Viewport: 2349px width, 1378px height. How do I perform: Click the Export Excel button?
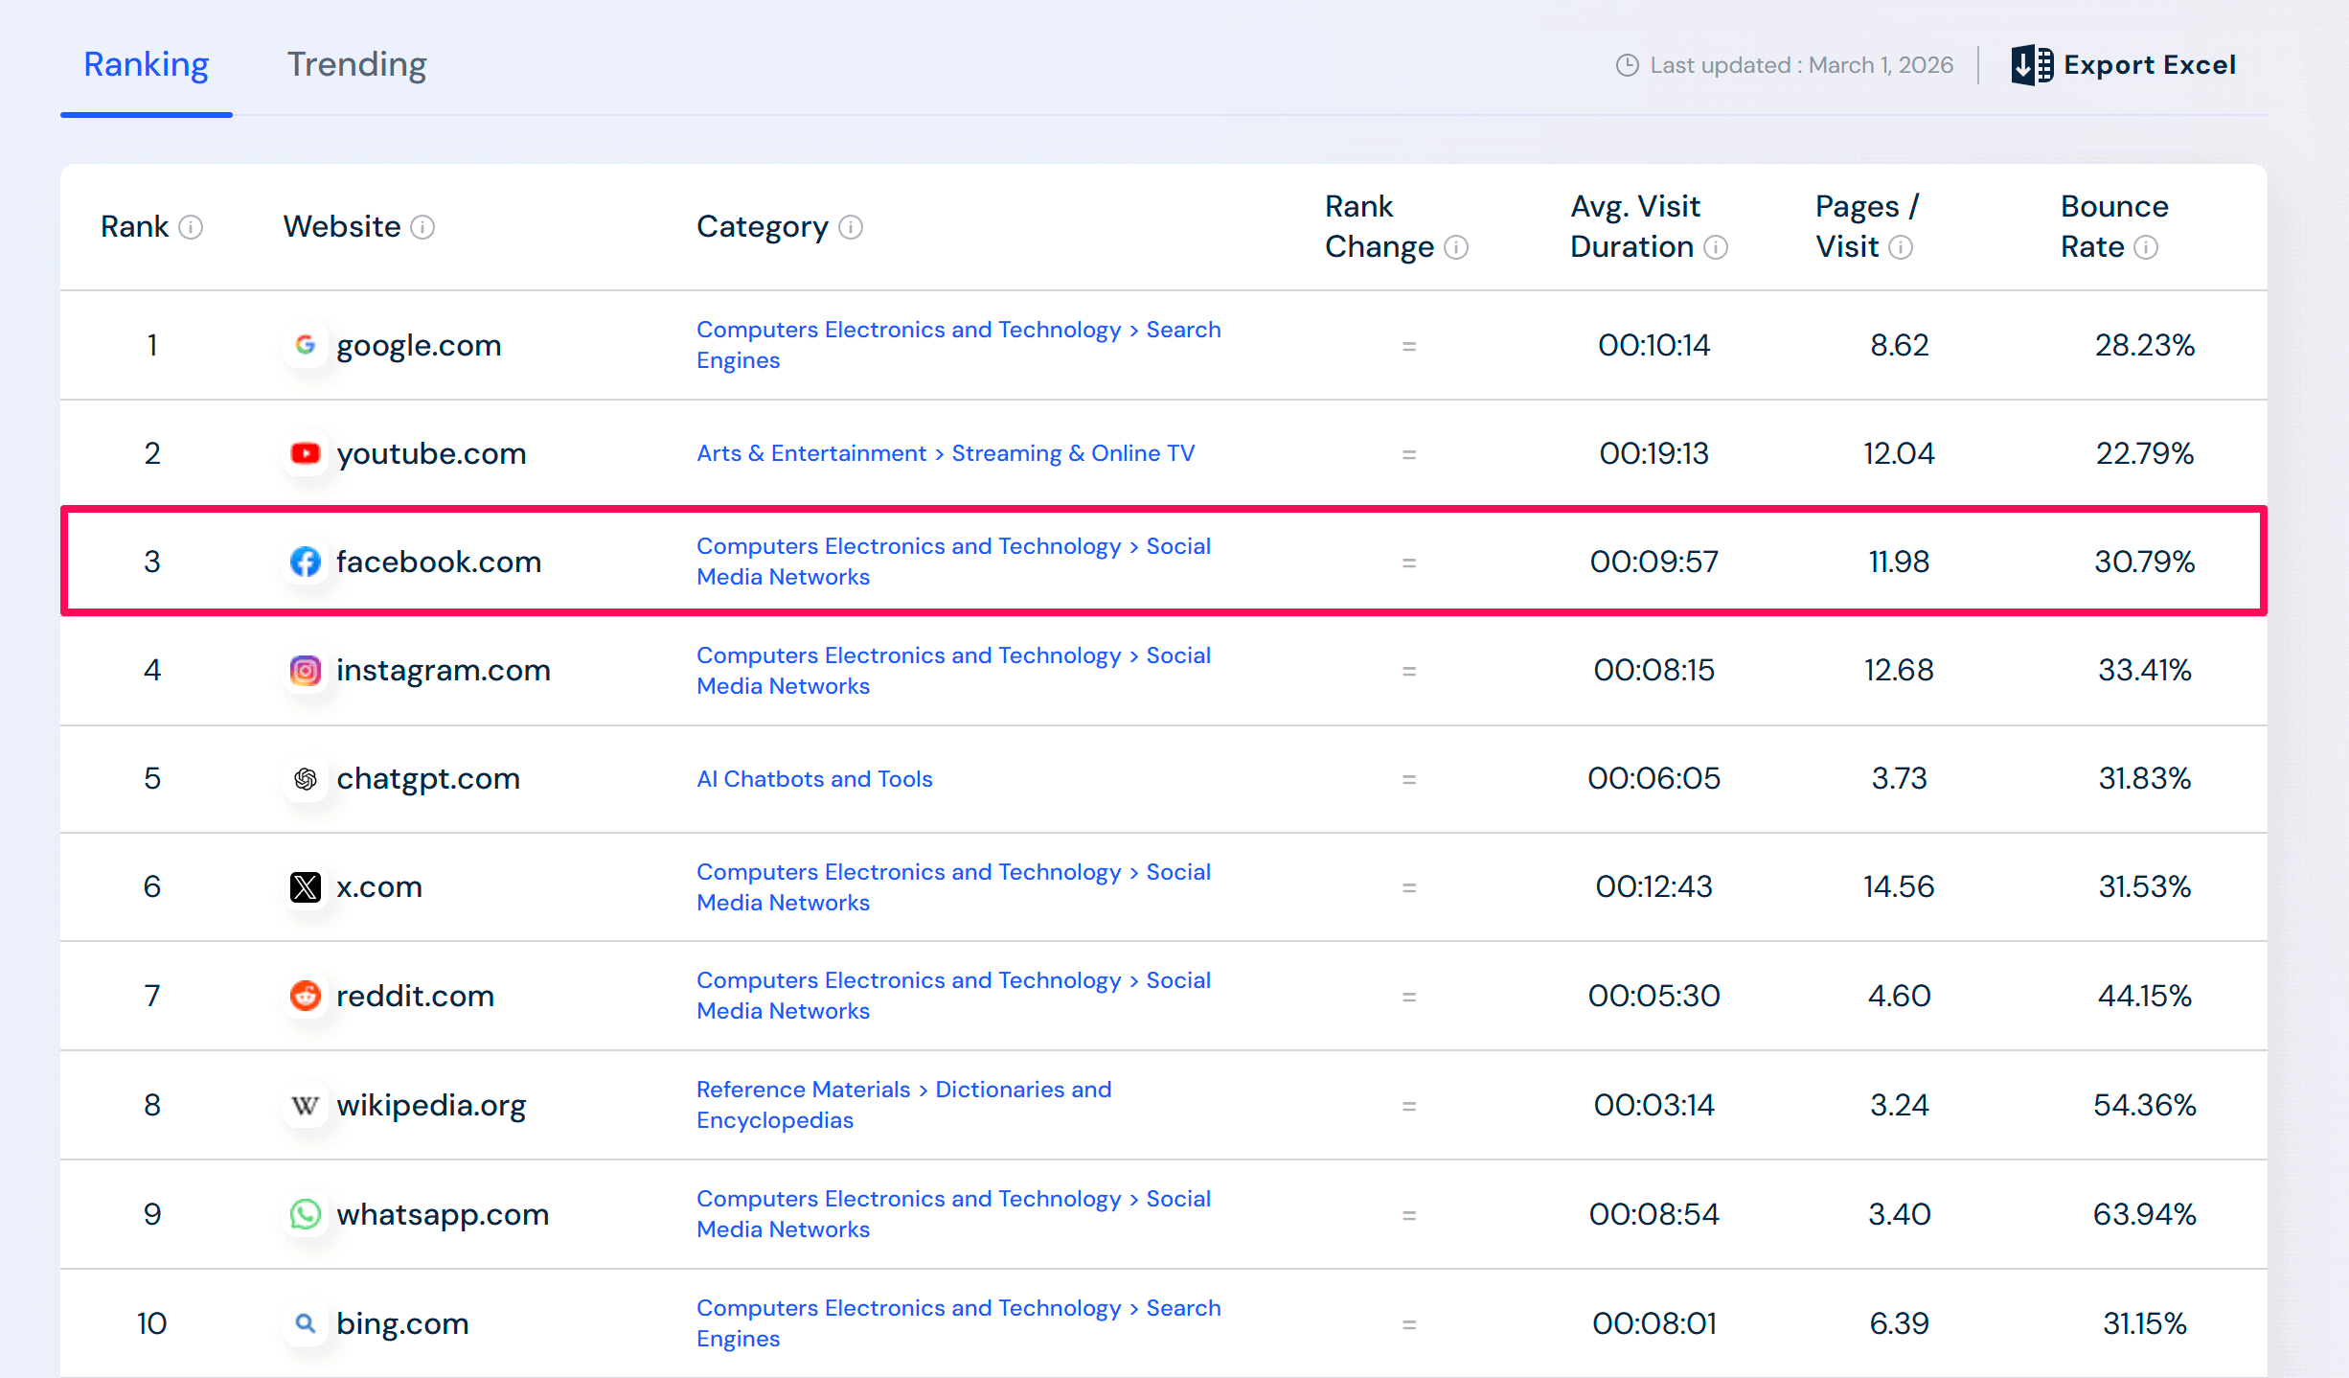(x=2149, y=65)
